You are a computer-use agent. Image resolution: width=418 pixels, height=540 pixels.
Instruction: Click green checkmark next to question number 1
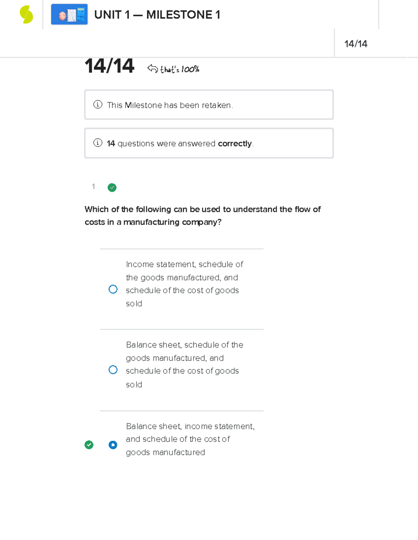[112, 188]
